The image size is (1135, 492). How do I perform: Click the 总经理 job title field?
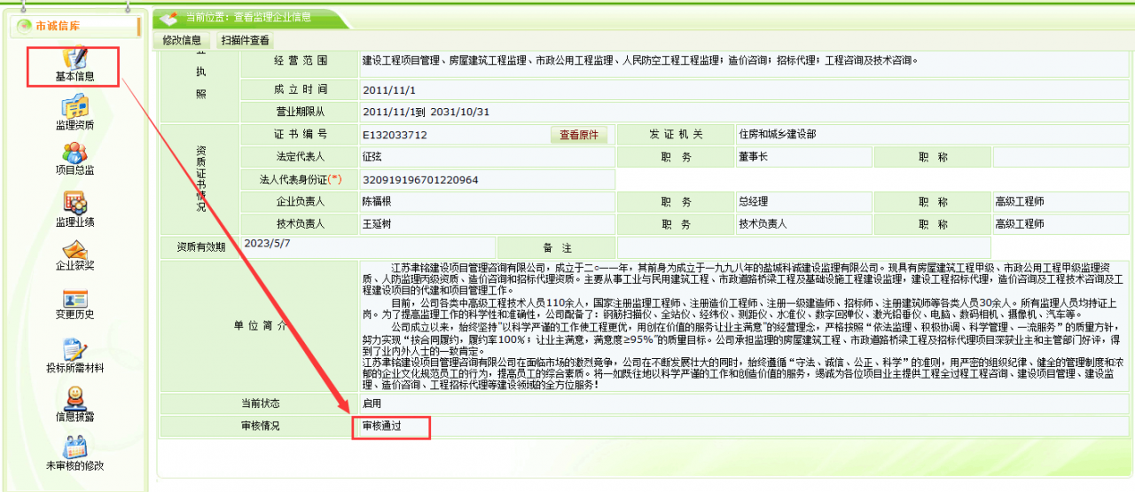pos(802,202)
